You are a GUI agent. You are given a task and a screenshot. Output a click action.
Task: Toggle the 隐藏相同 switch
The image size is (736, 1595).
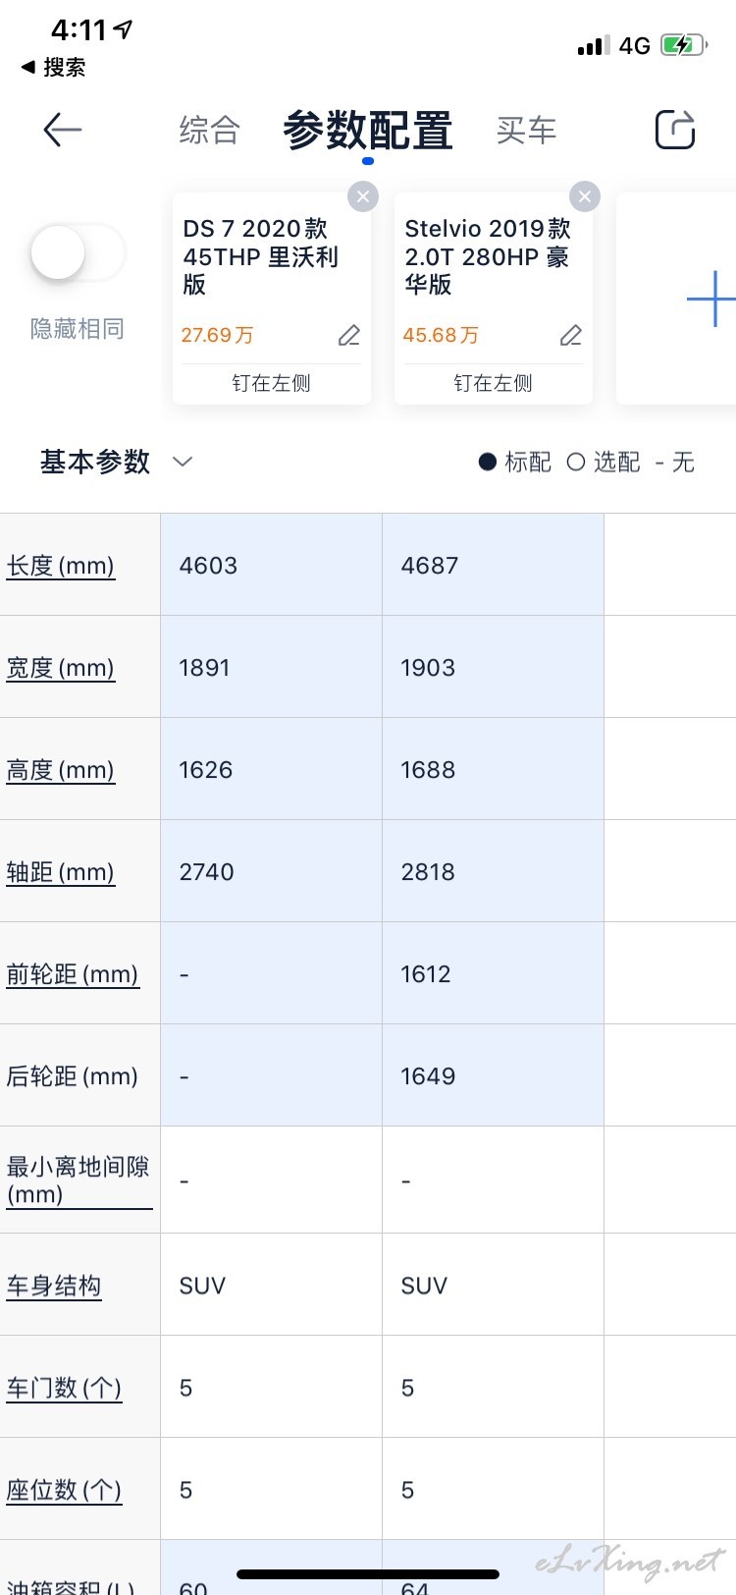tap(78, 253)
